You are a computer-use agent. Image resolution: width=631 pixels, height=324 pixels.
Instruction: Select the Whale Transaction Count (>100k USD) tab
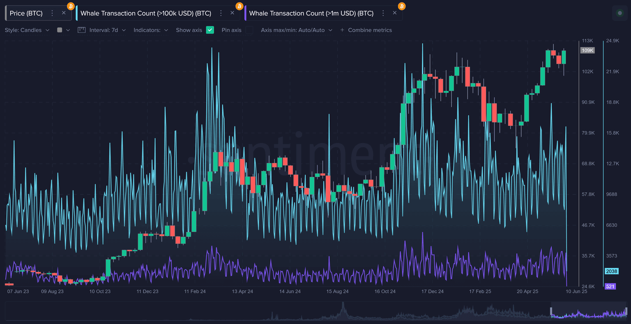(x=146, y=13)
